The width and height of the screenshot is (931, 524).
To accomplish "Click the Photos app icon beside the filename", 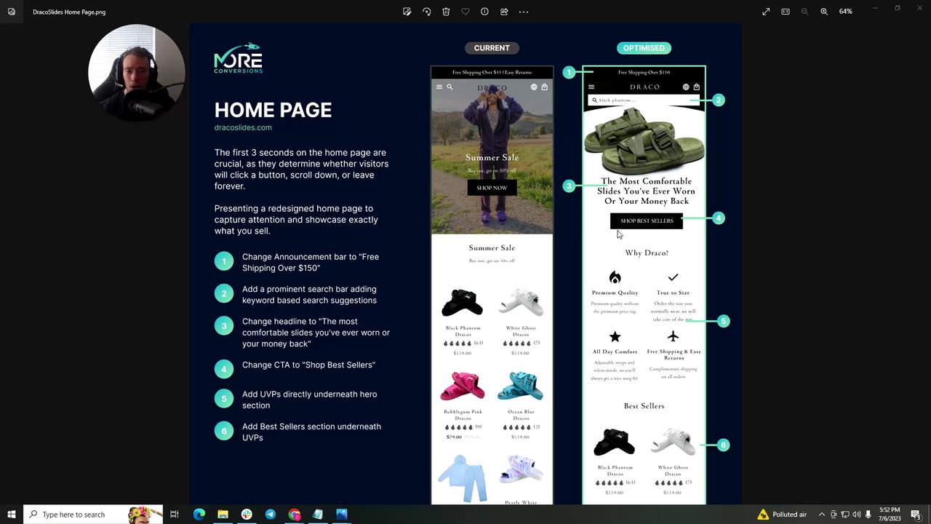I will pos(12,12).
